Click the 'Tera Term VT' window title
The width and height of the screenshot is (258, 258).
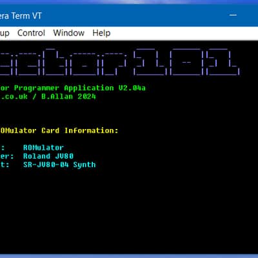(x=21, y=16)
